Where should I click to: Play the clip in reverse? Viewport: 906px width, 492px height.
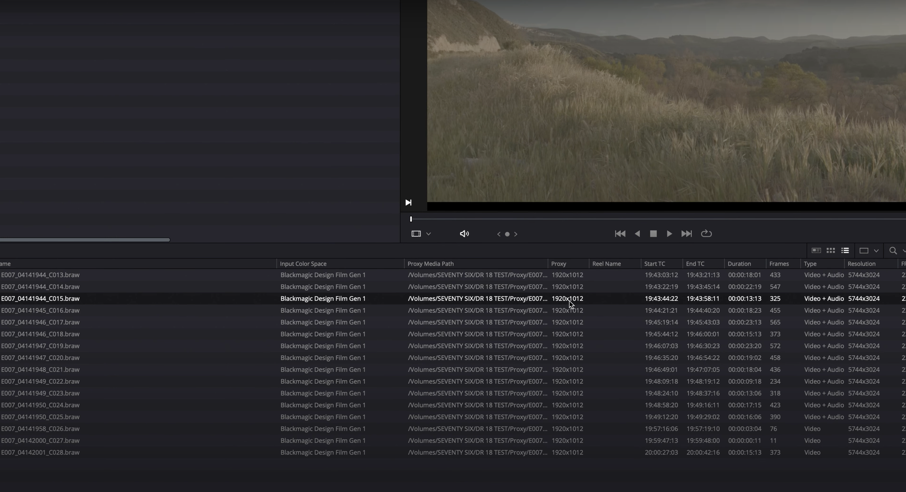pos(637,234)
